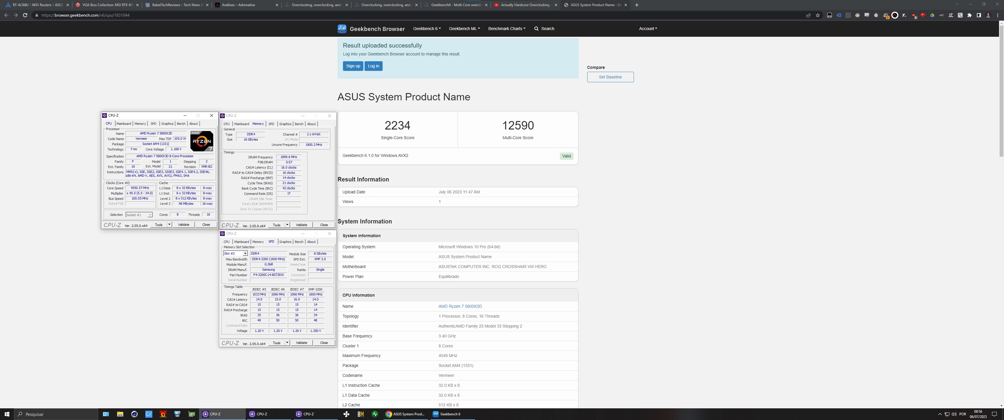Open the green pulse monitor taskbar icon
The width and height of the screenshot is (1004, 420).
pos(375,414)
